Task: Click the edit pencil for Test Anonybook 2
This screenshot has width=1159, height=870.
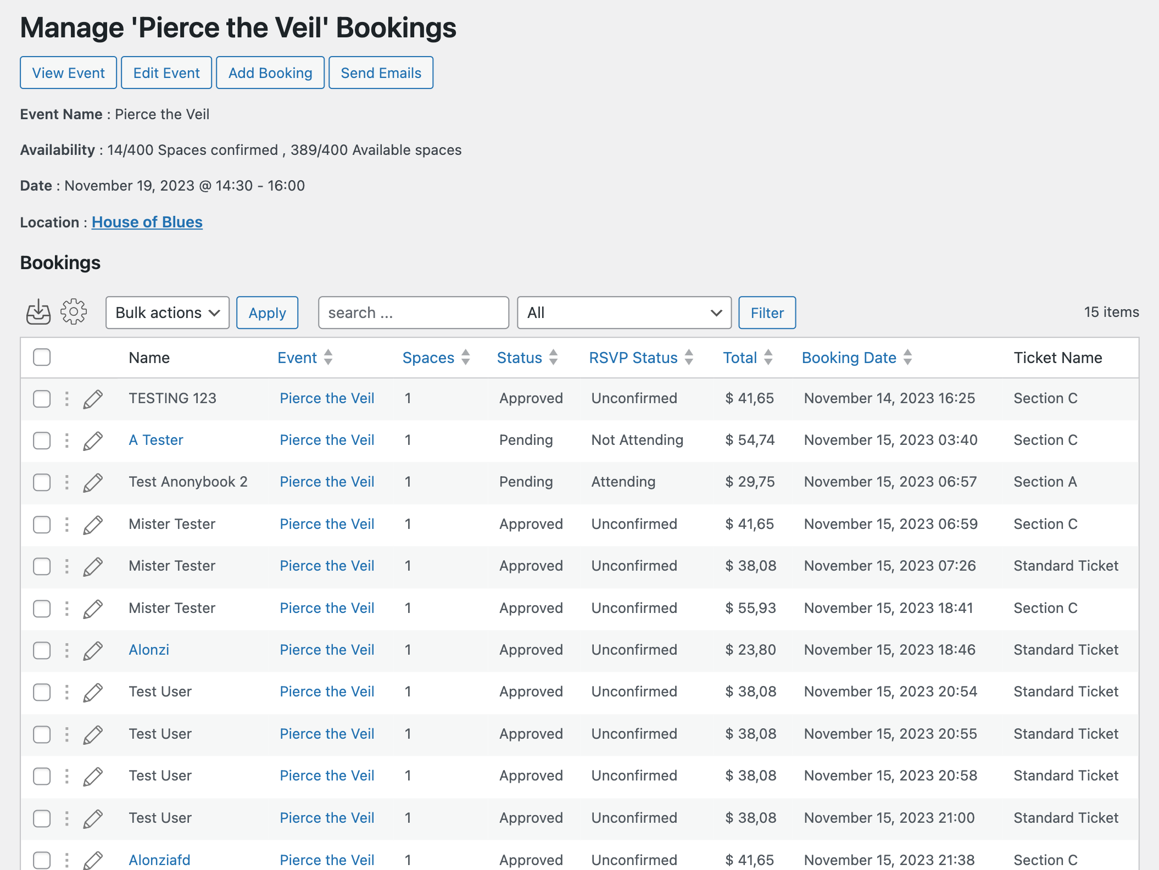Action: pyautogui.click(x=93, y=482)
